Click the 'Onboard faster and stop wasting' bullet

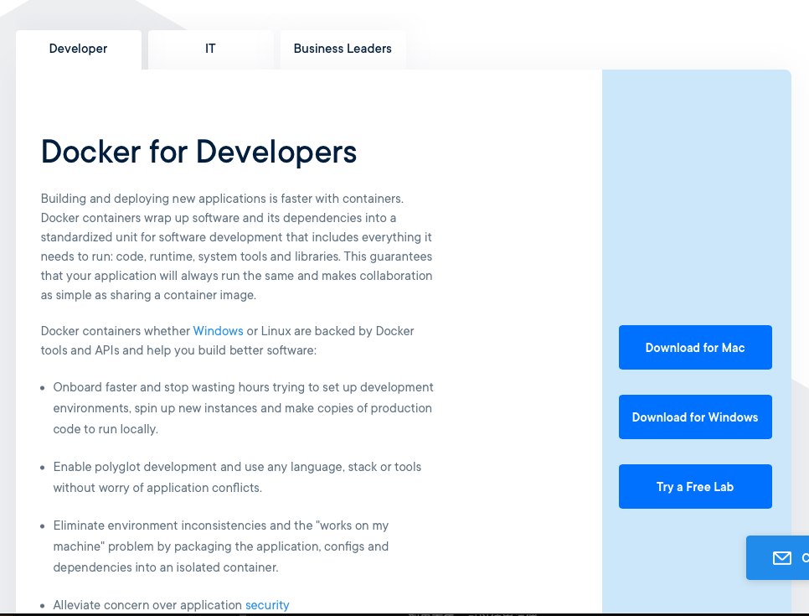[x=243, y=408]
